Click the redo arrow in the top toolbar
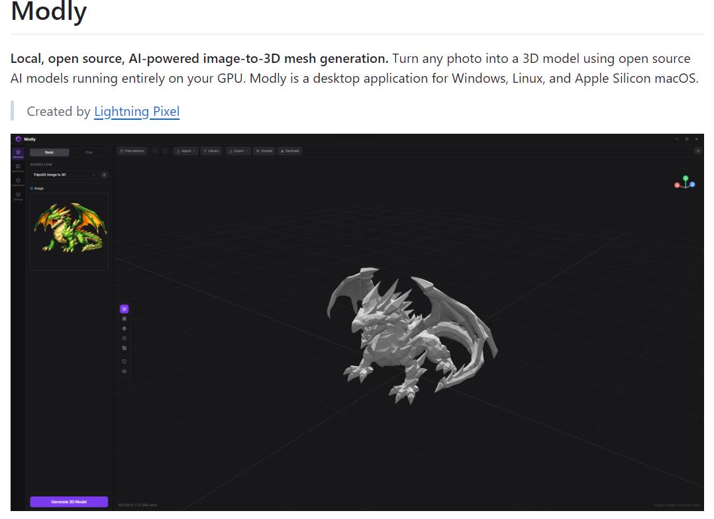This screenshot has width=714, height=519. click(166, 151)
